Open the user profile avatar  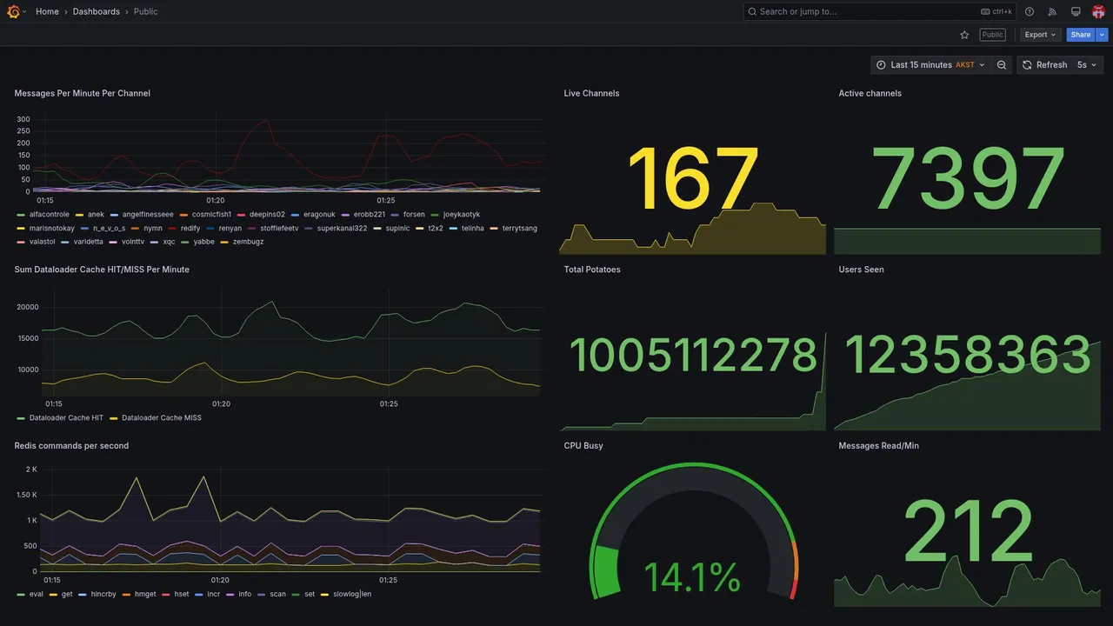1098,11
